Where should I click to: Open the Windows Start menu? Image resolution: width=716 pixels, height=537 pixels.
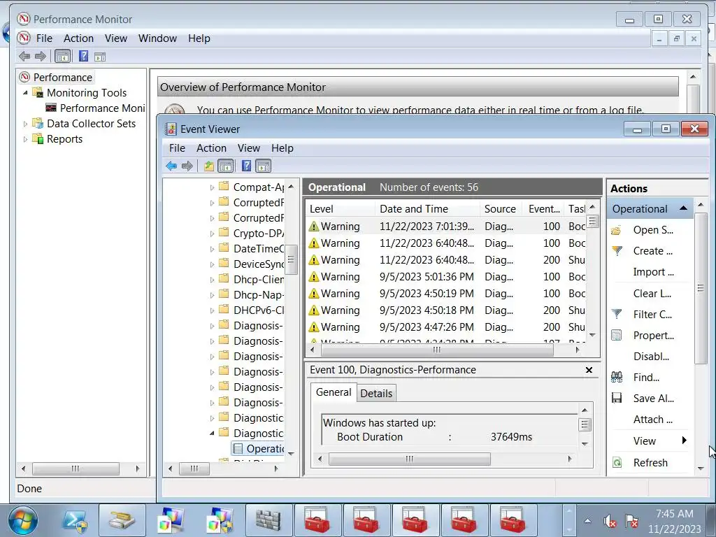click(23, 522)
